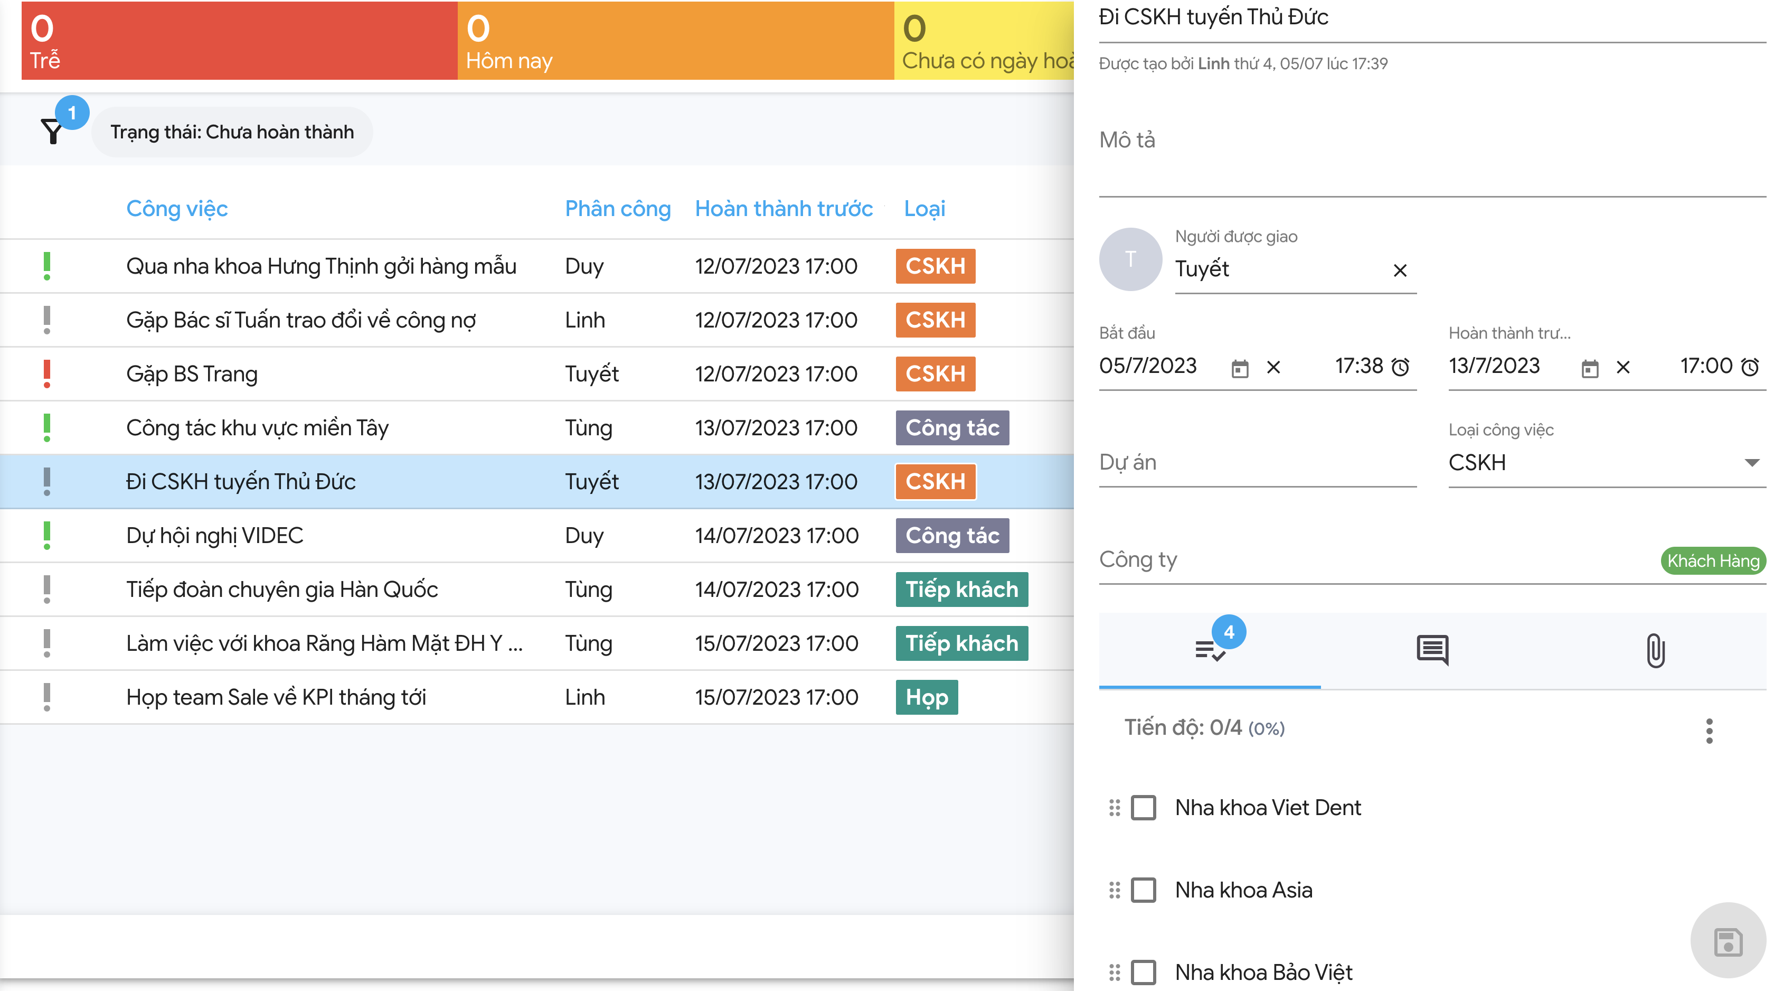The width and height of the screenshot is (1774, 991).
Task: Edit due date 13/7/2023
Action: pyautogui.click(x=1494, y=366)
